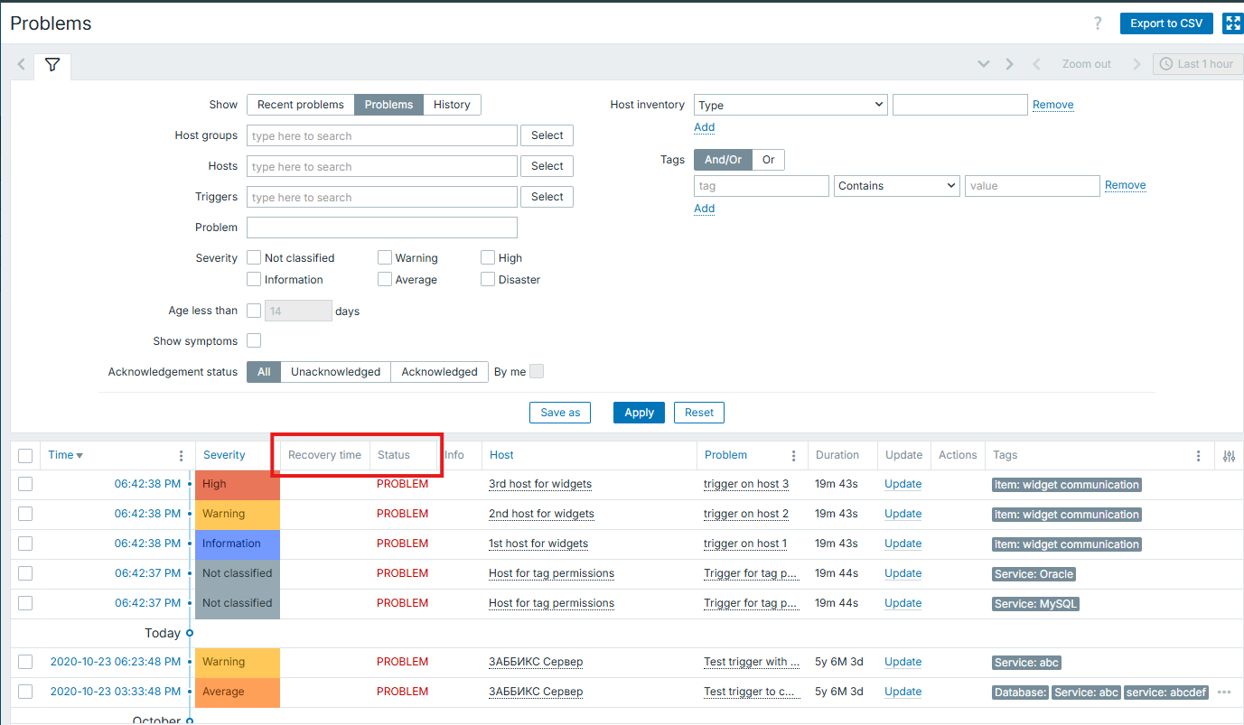Viewport: 1244px width, 725px height.
Task: Expand the time period chevron dropdown
Action: coord(984,64)
